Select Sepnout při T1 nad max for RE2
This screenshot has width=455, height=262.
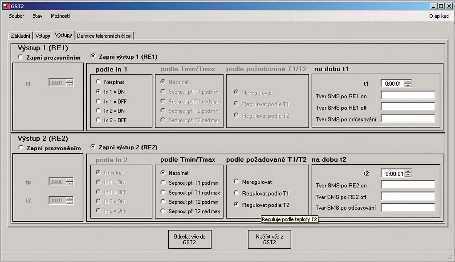pyautogui.click(x=190, y=192)
